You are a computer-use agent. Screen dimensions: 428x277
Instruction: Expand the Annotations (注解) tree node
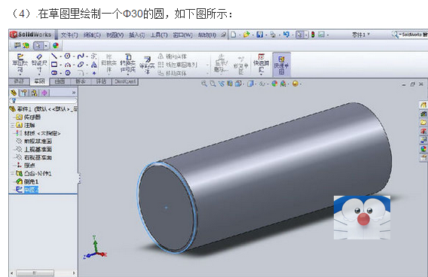click(12, 125)
